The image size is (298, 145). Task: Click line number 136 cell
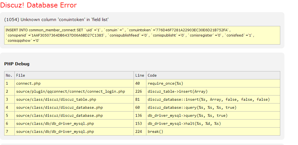coord(140,115)
